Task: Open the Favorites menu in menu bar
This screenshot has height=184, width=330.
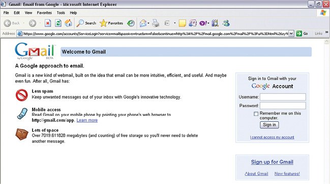Action: [x=44, y=13]
